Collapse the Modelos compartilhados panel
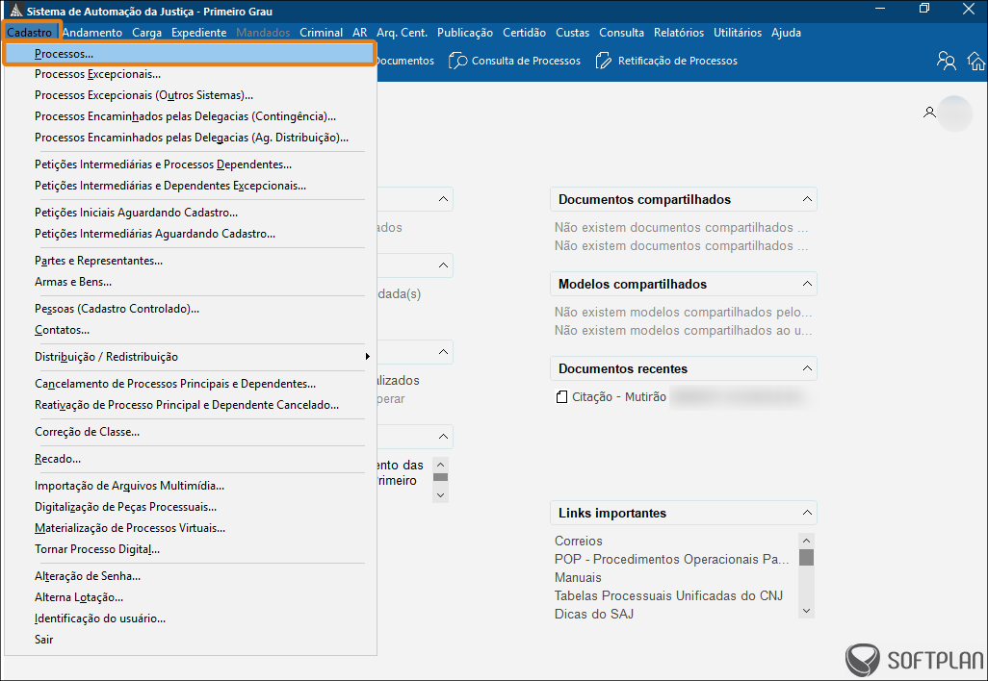 tap(807, 284)
